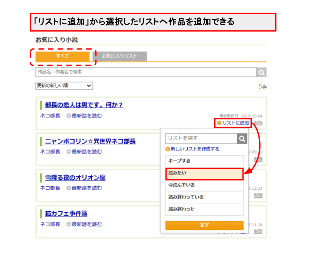
Task: Select the すべて tab
Action: tap(63, 56)
